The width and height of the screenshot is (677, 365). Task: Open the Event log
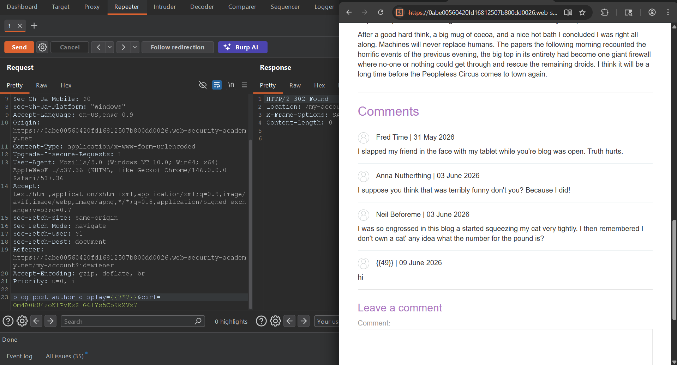(19, 356)
